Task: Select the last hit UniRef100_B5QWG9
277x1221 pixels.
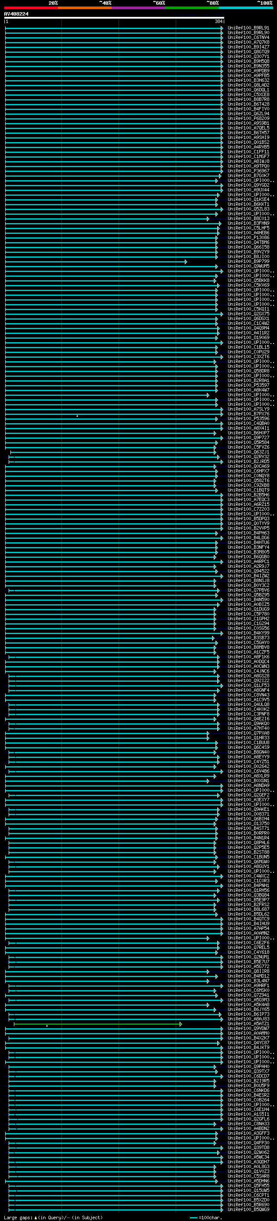Action: coord(248,1210)
